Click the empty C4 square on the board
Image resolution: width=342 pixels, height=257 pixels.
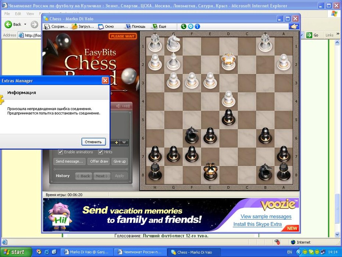point(247,102)
